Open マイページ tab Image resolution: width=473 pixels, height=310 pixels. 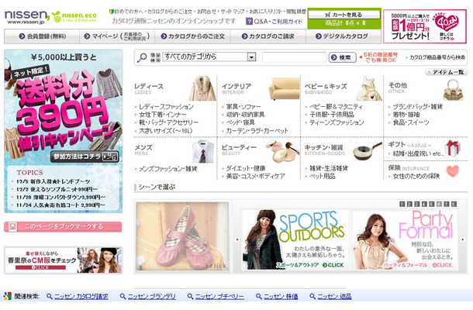[117, 36]
